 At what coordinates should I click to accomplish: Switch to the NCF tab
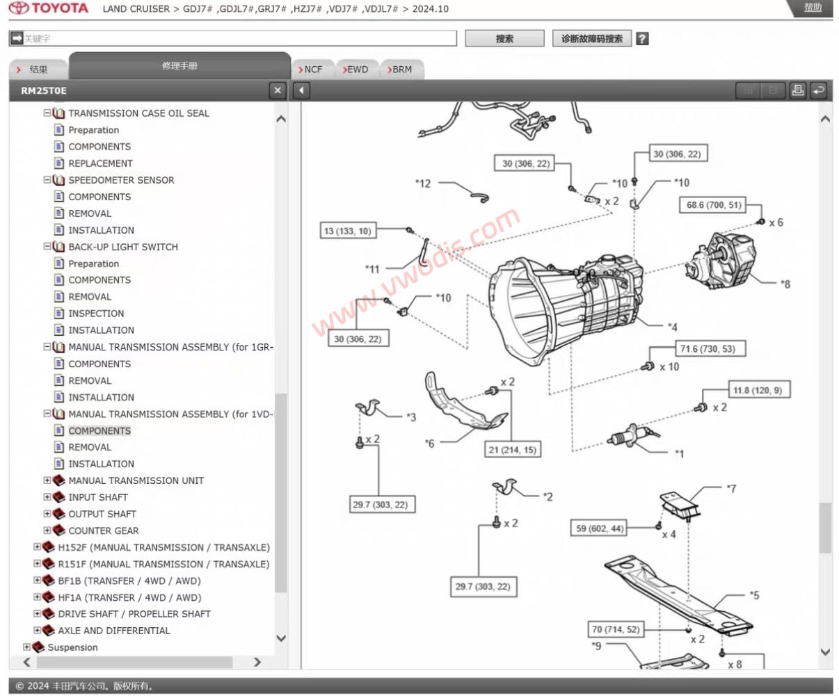pos(312,70)
